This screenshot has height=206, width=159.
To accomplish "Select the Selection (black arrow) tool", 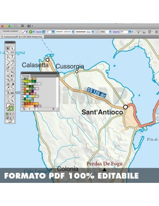I will 8,48.
